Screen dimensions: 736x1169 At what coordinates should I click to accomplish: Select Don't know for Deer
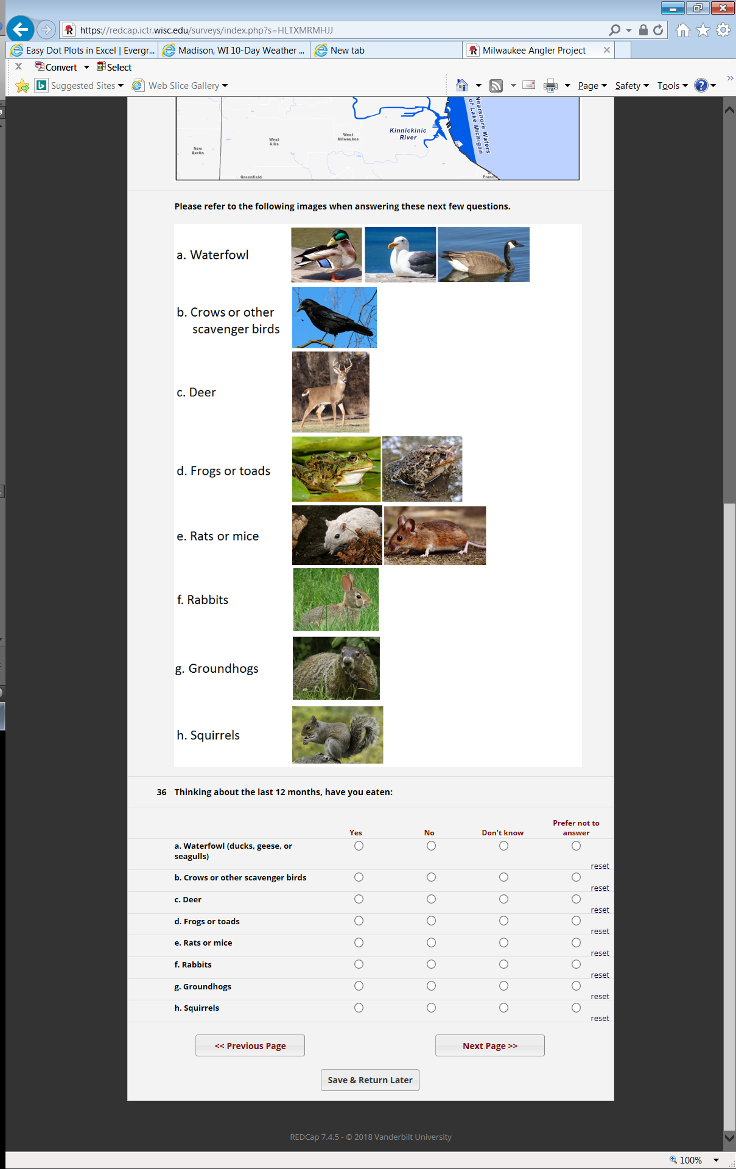503,899
